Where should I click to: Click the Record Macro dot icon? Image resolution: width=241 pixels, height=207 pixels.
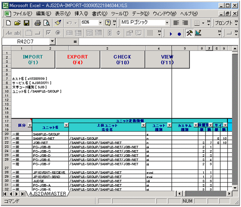179,34
